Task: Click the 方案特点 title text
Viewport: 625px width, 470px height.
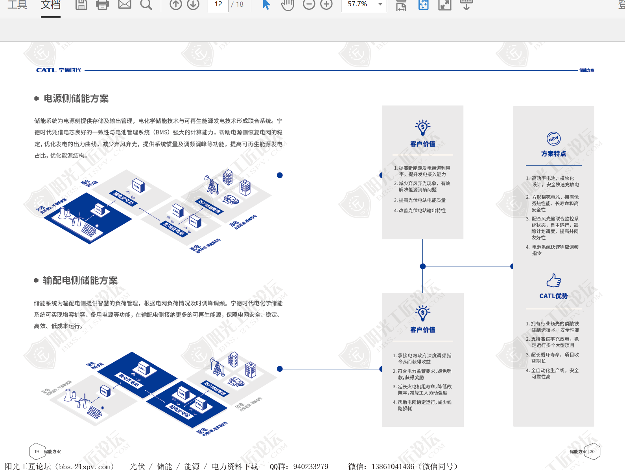Action: pos(554,154)
